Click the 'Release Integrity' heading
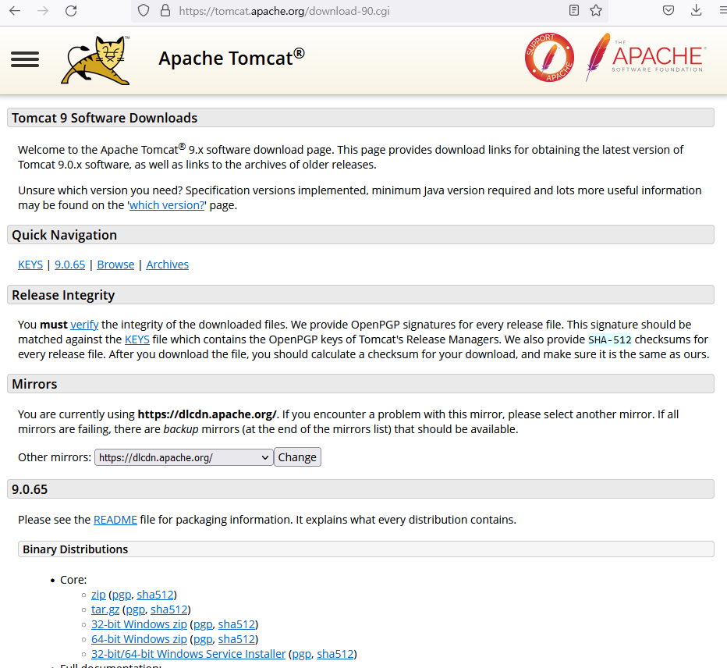The image size is (727, 668). coord(63,295)
